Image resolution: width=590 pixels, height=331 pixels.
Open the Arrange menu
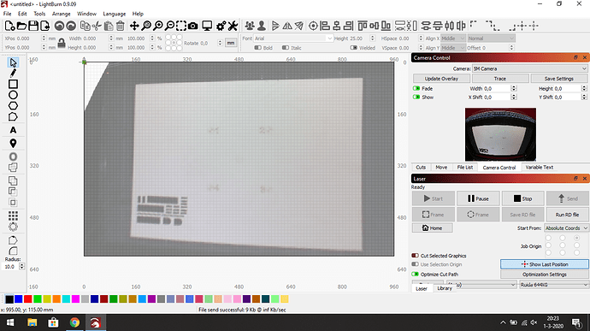coord(61,14)
